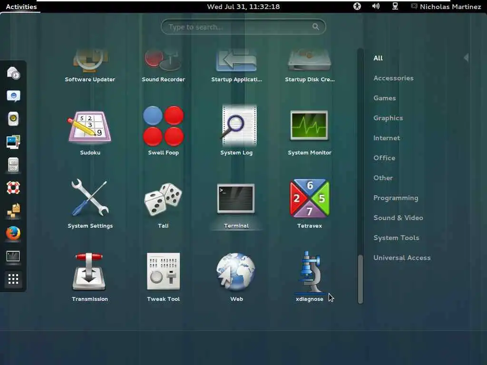Open the photo manager icon in the dock
The width and height of the screenshot is (487, 365).
pyautogui.click(x=13, y=142)
